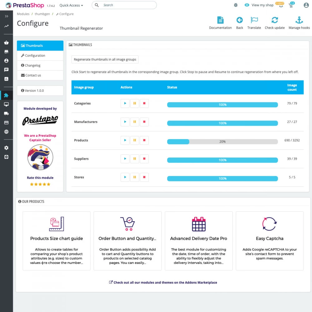Open Catalog store icon in sidebar
The image size is (312, 312).
pyautogui.click(x=6, y=51)
